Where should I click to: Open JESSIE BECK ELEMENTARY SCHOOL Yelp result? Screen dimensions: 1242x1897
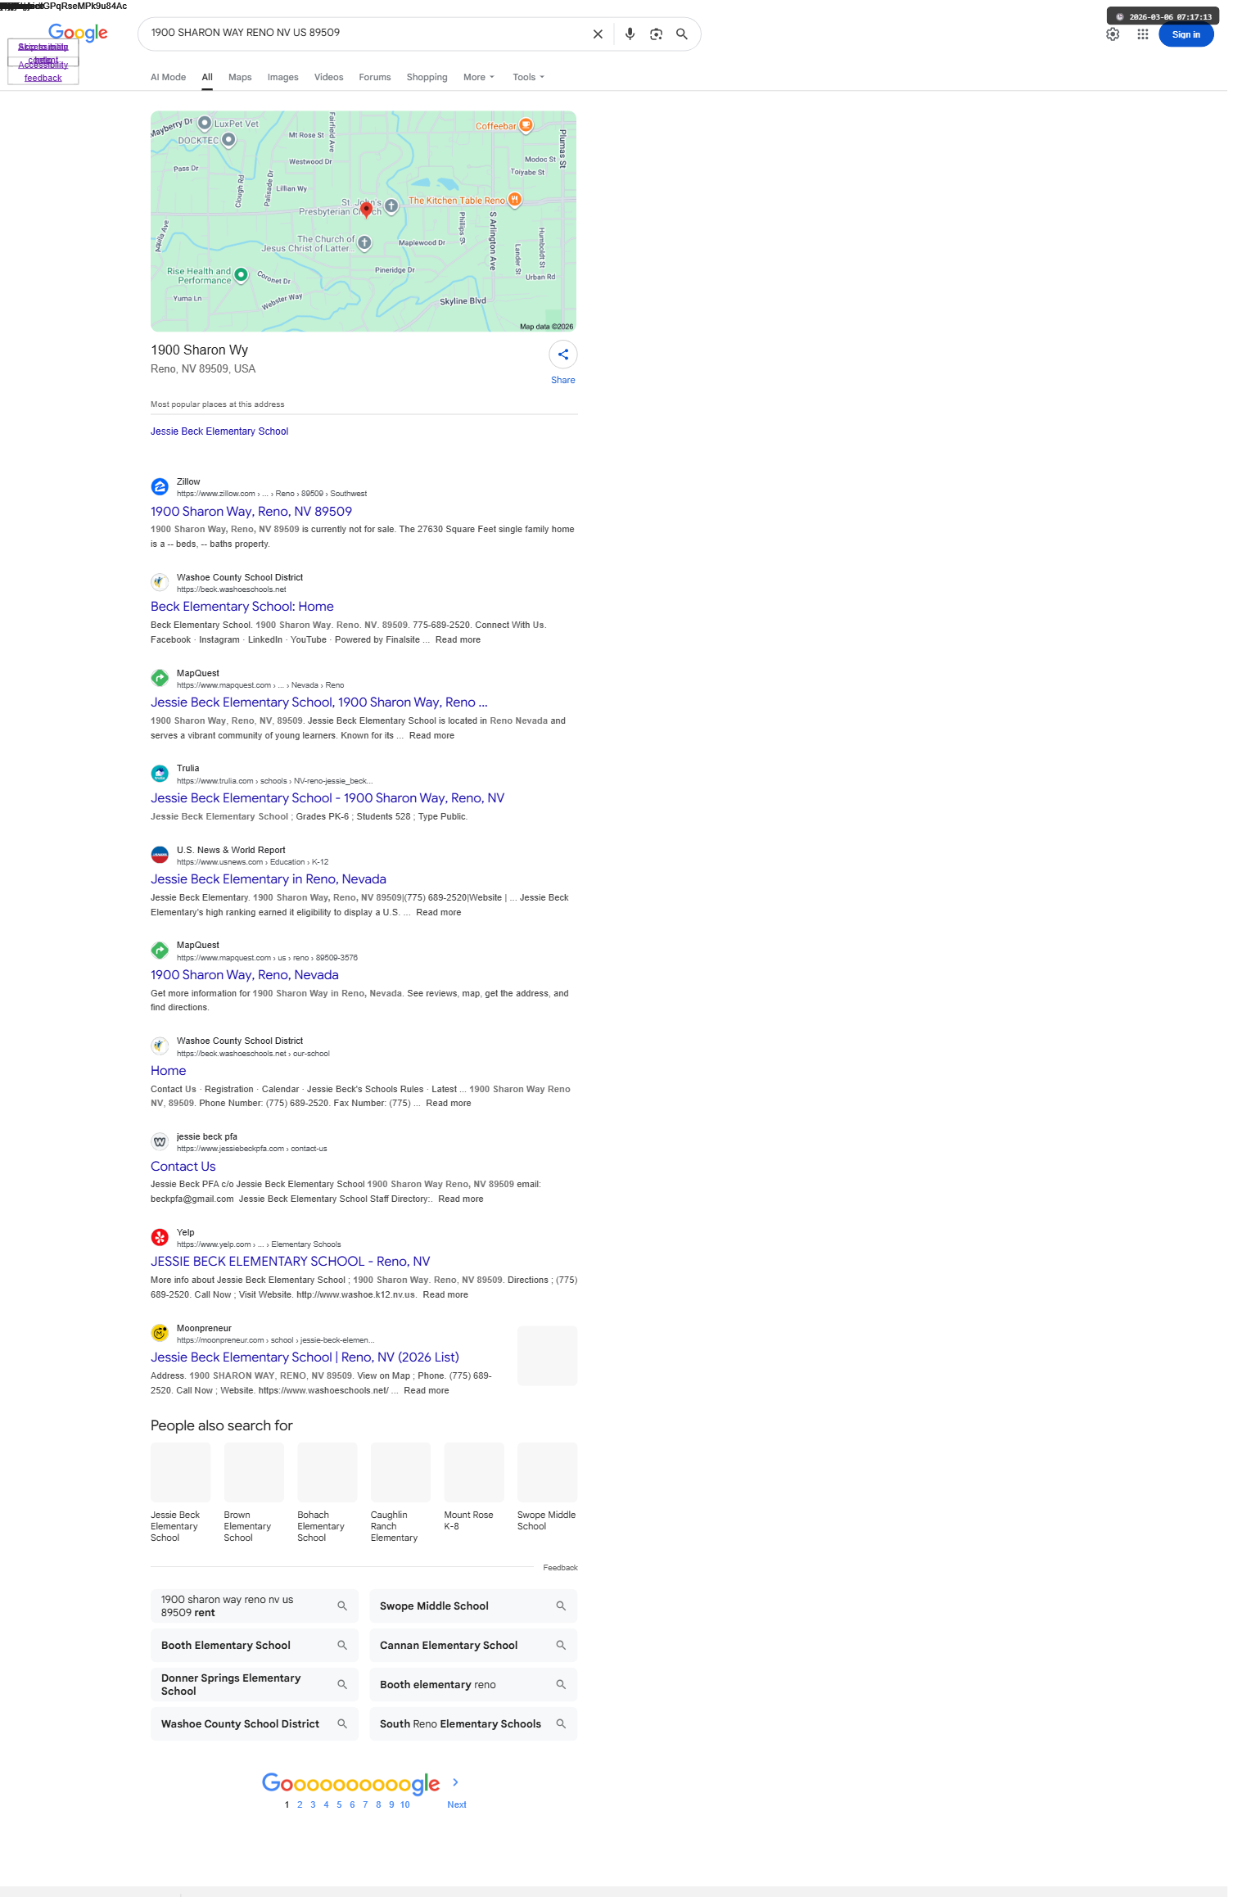[290, 1262]
